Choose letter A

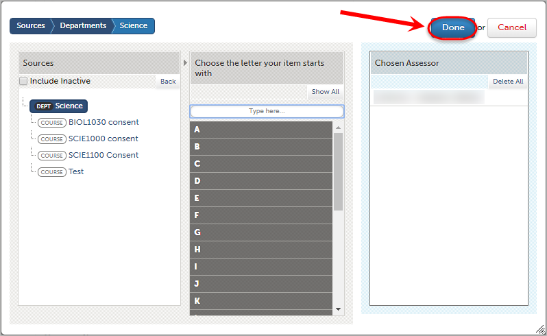click(x=261, y=130)
